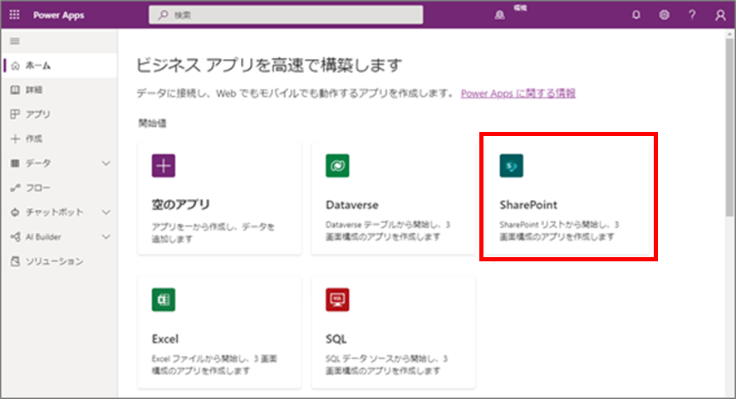
Task: Click Excel ファイルから開始し description text
Action: [x=214, y=365]
